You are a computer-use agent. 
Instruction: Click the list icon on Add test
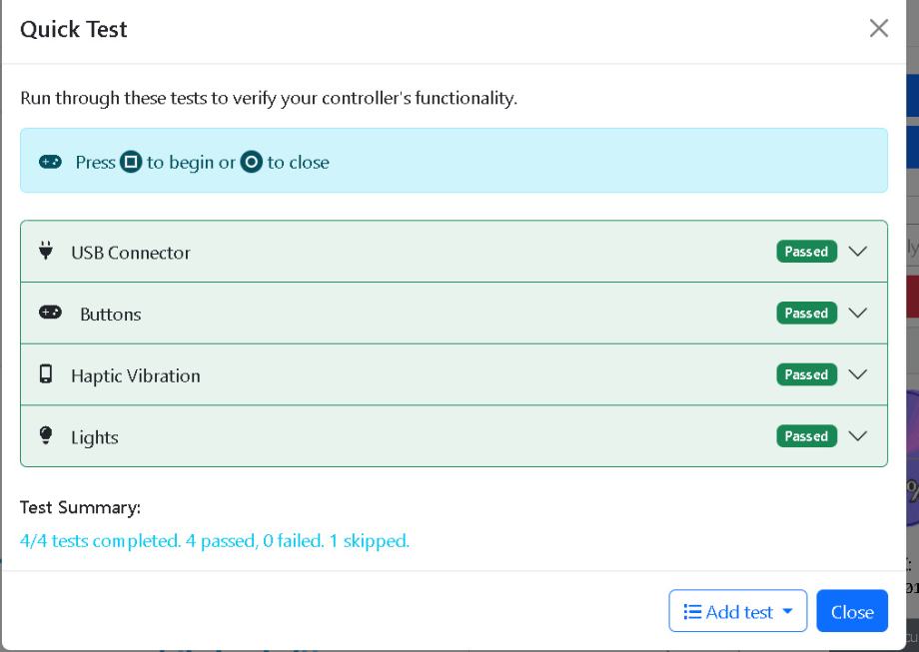coord(692,612)
